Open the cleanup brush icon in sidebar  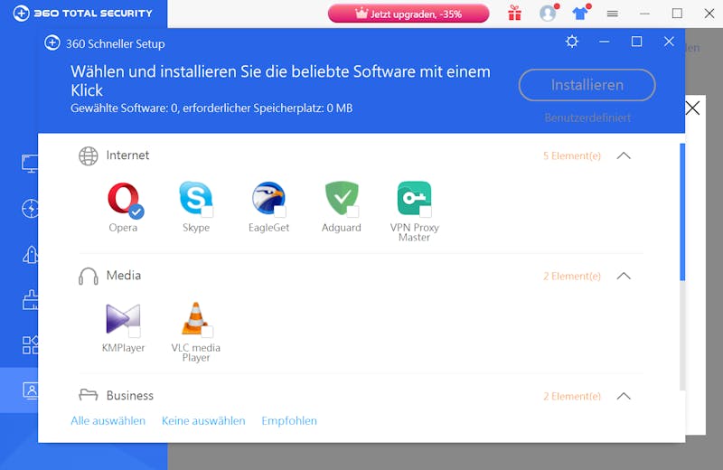(x=30, y=300)
